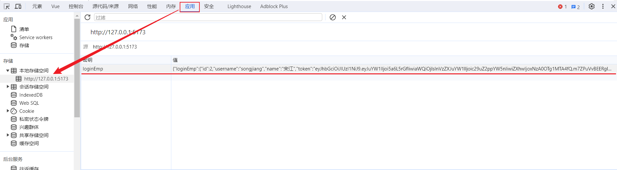Select 会话存储空间 tree item
The height and width of the screenshot is (170, 617).
pos(34,87)
